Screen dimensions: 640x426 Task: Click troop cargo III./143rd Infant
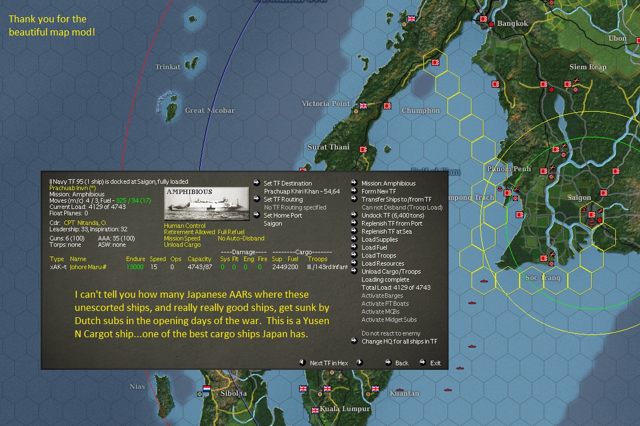tap(327, 267)
